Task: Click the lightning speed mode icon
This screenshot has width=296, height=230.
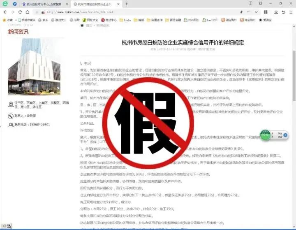Action: pyautogui.click(x=241, y=12)
